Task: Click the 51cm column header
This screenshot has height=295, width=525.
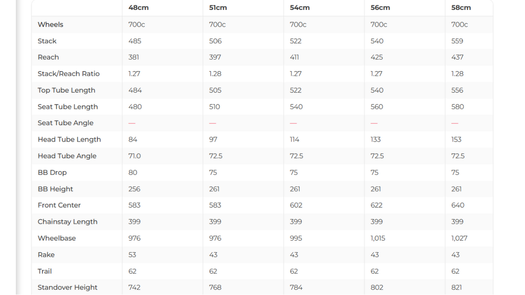Action: click(218, 8)
